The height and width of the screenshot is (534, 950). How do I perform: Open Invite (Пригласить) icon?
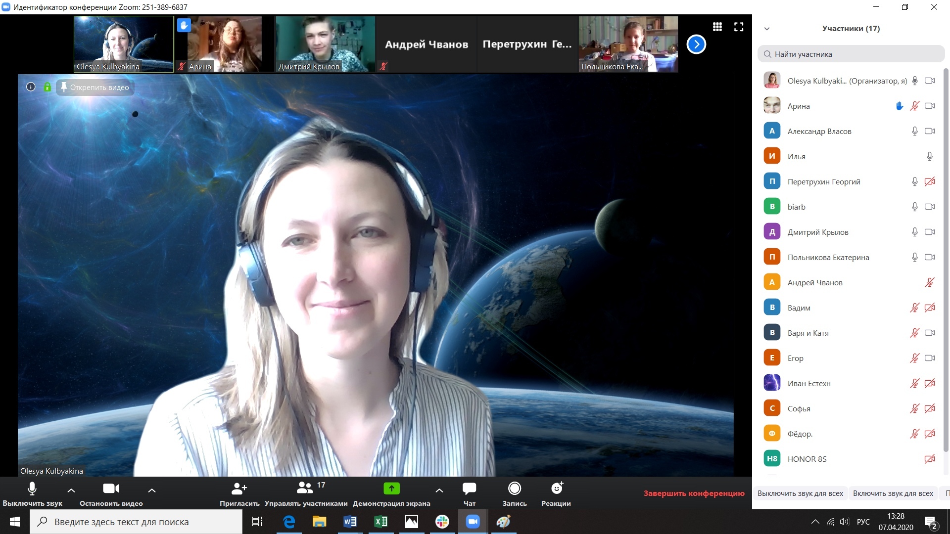coord(239,489)
